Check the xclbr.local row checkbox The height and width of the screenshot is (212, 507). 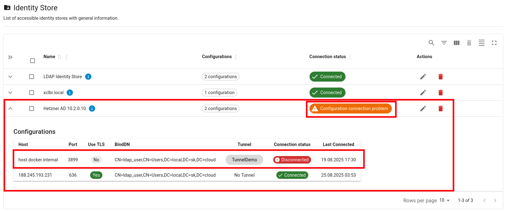(32, 93)
